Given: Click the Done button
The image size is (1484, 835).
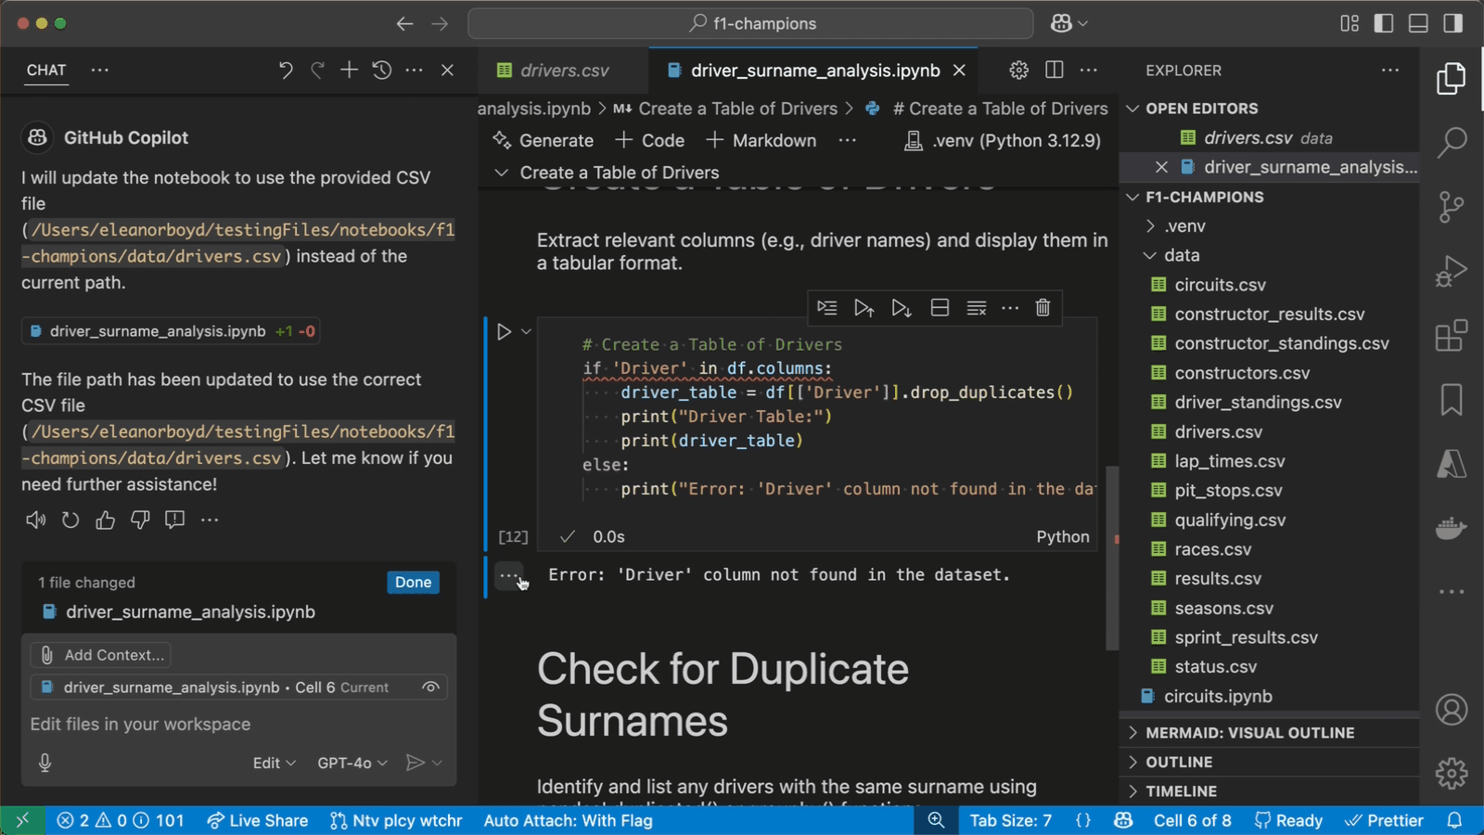Looking at the screenshot, I should click(413, 583).
